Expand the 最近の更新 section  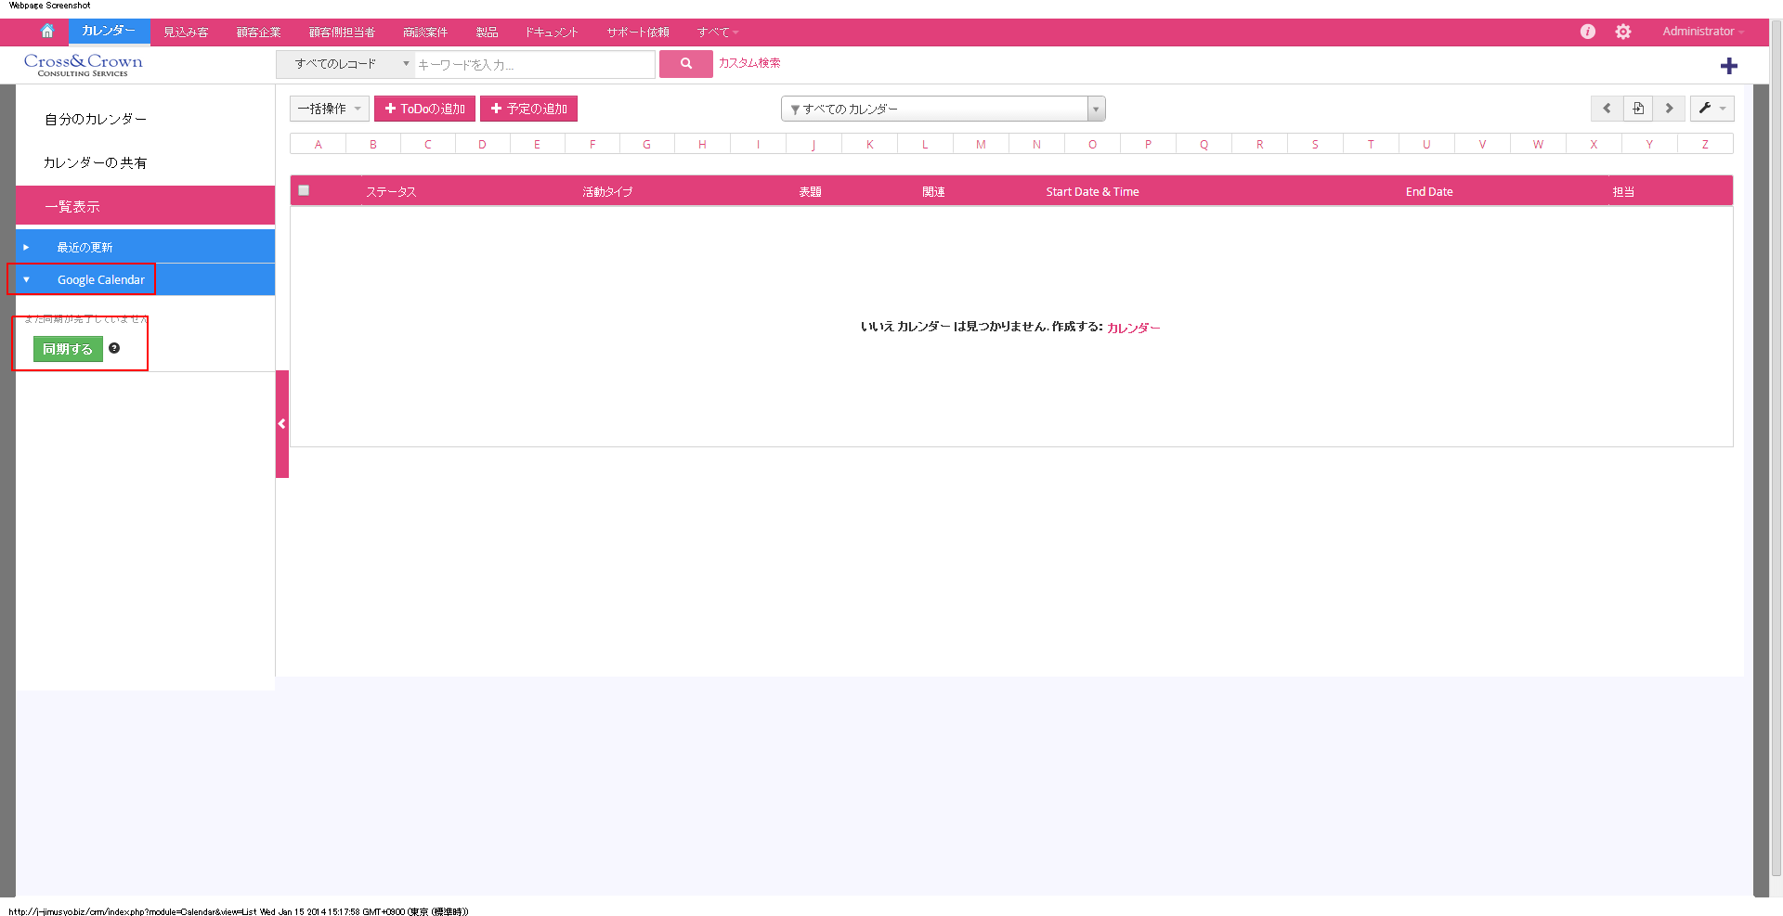27,247
